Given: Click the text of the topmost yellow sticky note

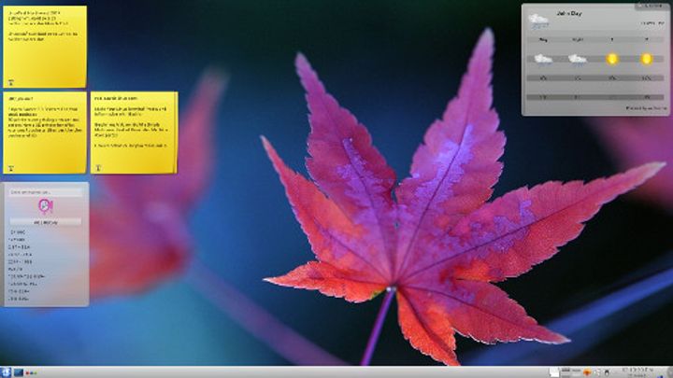Looking at the screenshot, I should 43,26.
